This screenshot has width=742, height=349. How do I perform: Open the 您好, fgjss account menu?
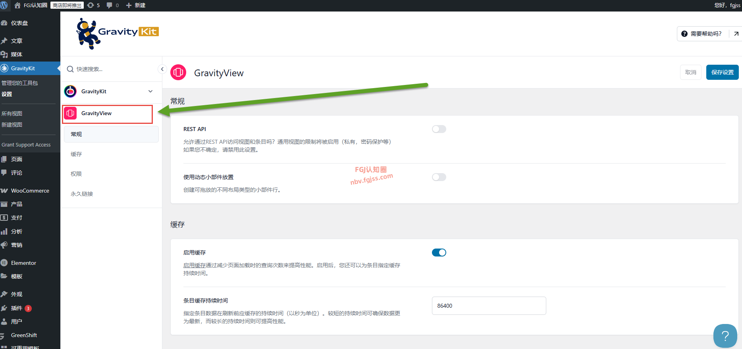727,5
